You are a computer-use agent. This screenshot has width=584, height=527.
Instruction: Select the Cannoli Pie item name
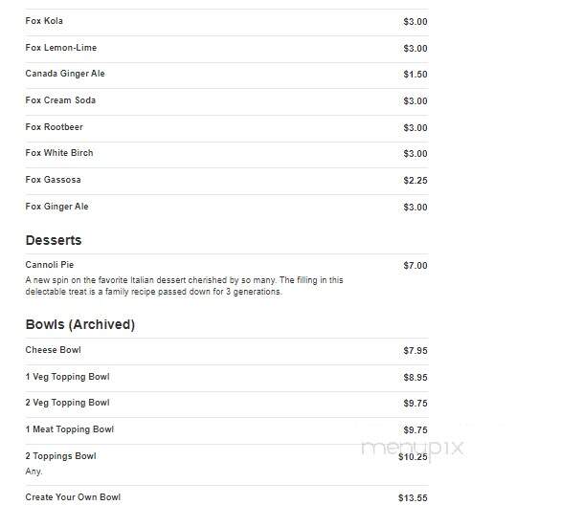click(50, 265)
